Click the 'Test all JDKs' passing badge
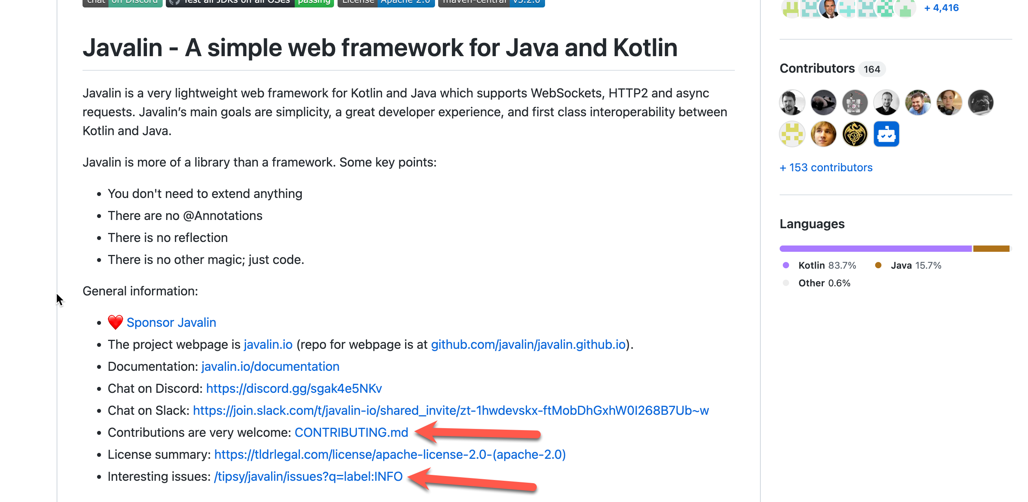Image resolution: width=1028 pixels, height=502 pixels. (x=250, y=2)
